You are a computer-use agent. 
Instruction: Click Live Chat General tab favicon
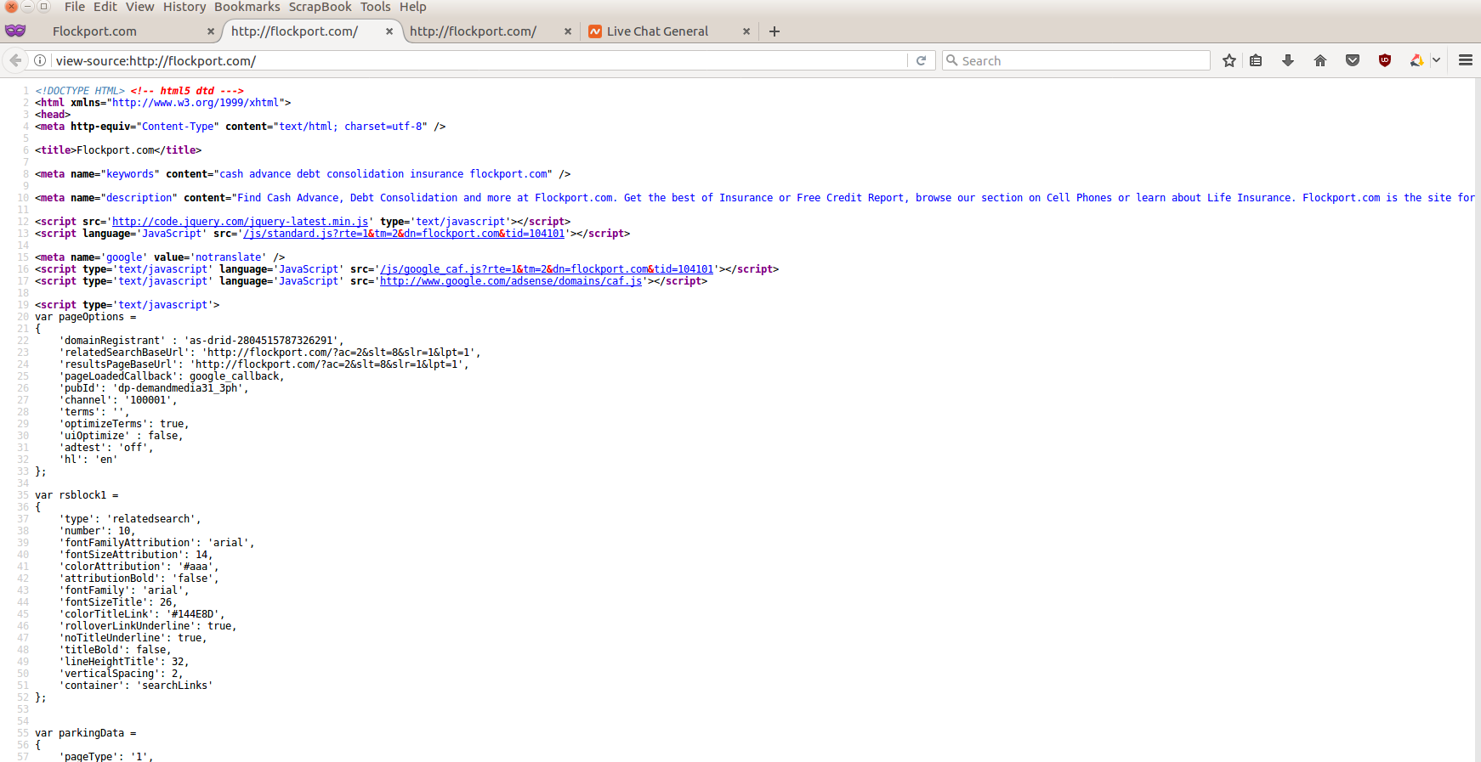point(595,31)
